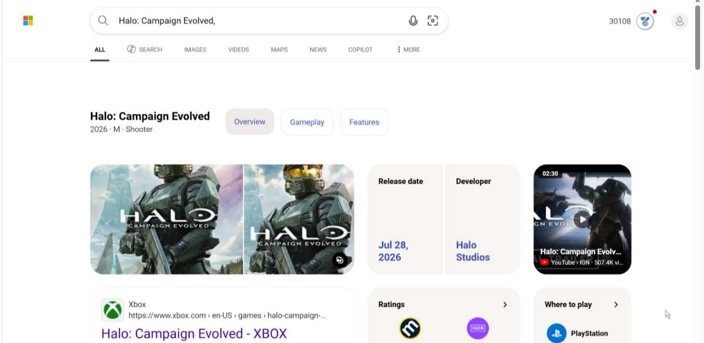Click the Metacritic rating icon
This screenshot has width=704, height=343.
(410, 329)
